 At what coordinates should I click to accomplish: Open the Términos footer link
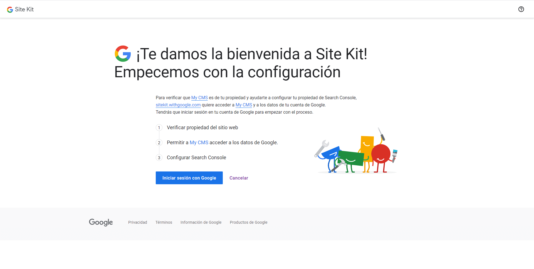[164, 222]
